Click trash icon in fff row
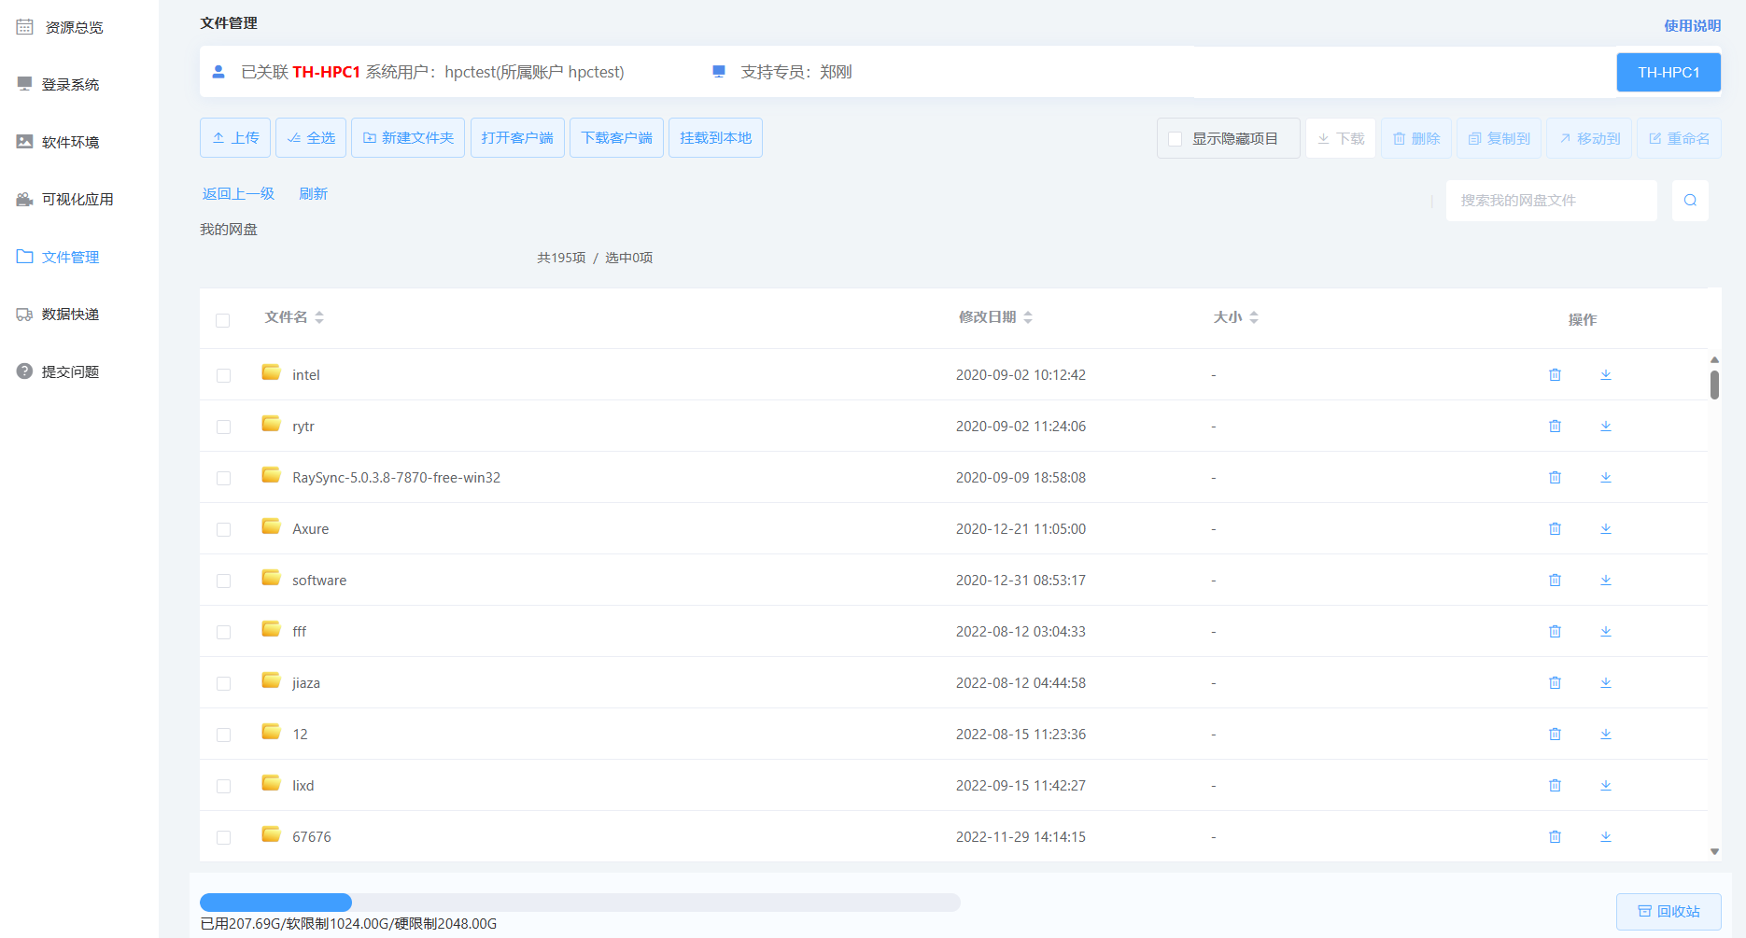 pos(1555,631)
